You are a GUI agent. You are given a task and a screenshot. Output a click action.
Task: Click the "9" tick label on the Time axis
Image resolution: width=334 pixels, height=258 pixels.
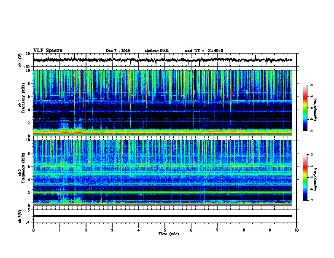(x=270, y=230)
